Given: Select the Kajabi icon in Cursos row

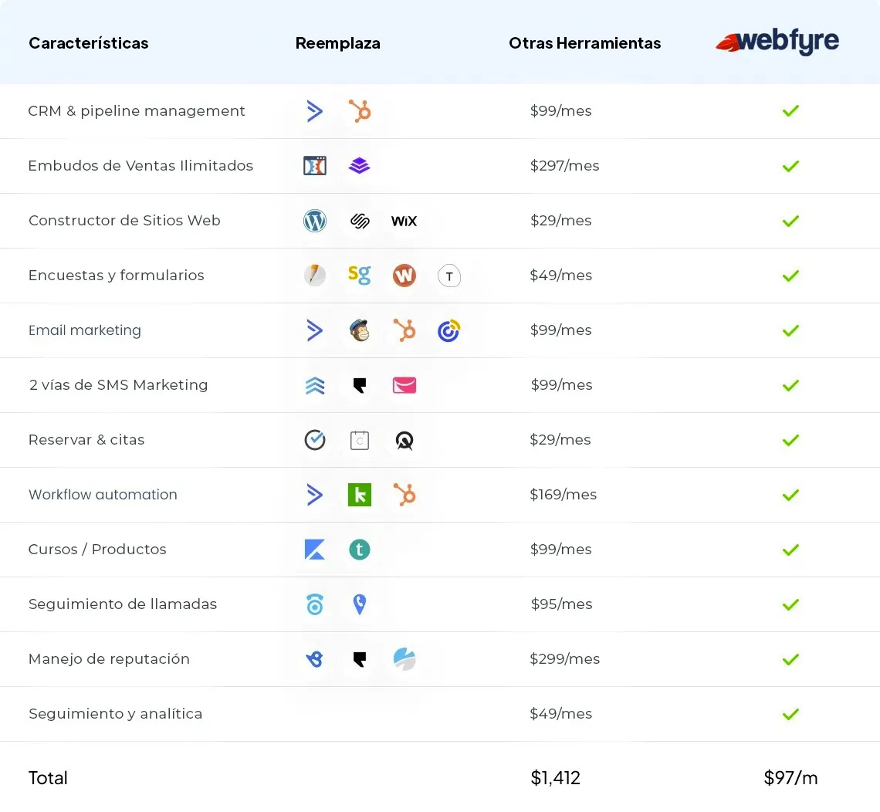Looking at the screenshot, I should pos(315,550).
